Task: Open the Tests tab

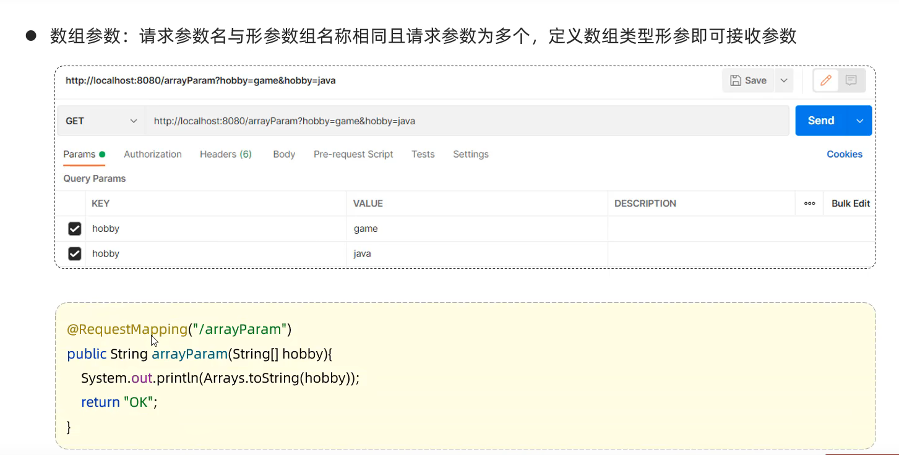Action: click(423, 155)
